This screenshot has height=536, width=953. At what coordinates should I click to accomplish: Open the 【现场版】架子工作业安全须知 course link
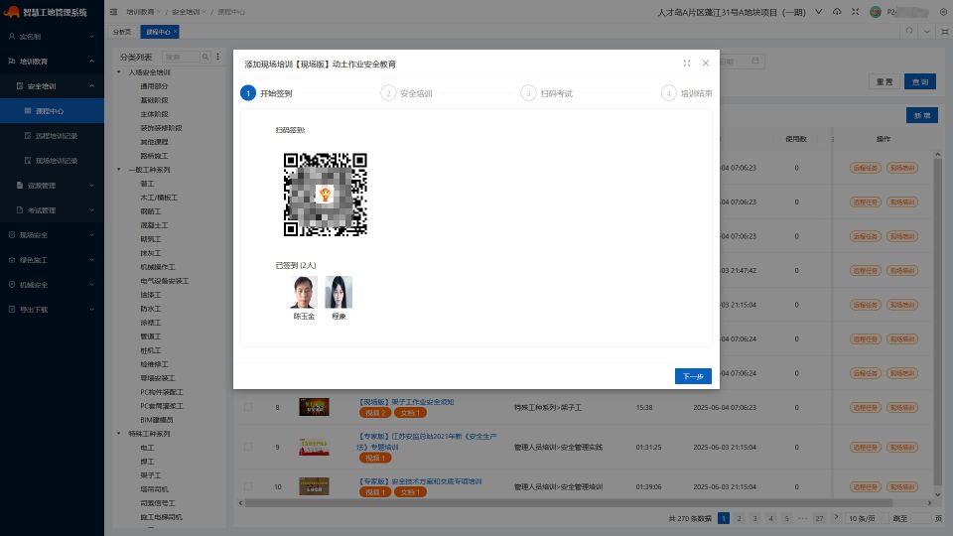pos(405,402)
